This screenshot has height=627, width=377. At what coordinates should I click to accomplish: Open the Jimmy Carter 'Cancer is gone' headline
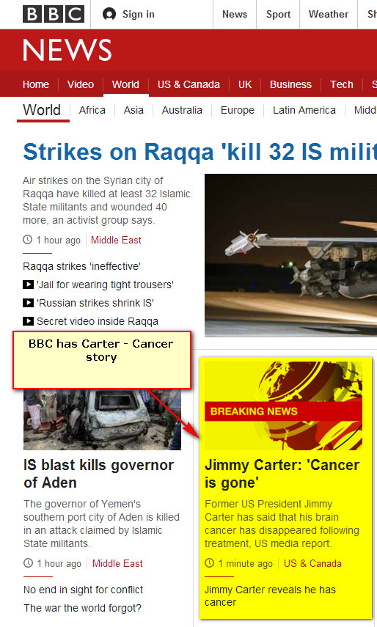[282, 474]
